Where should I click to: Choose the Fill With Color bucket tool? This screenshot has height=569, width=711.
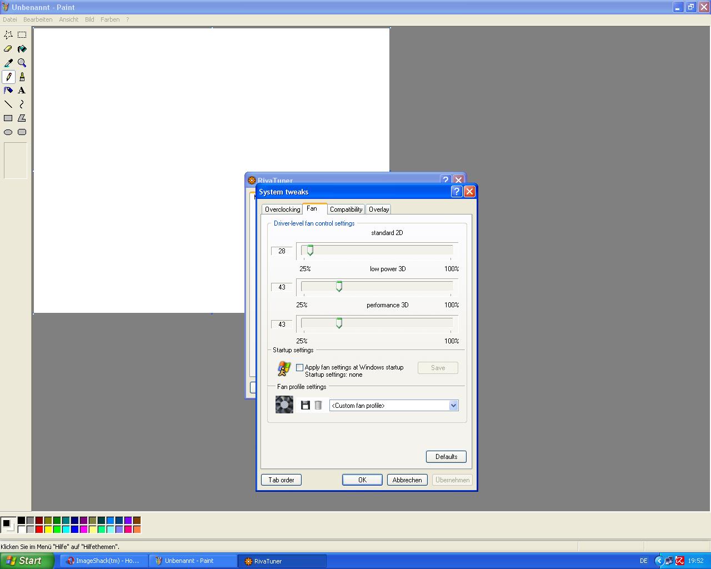point(22,48)
